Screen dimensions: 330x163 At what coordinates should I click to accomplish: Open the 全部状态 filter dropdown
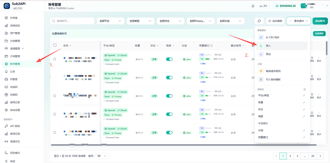[171, 21]
